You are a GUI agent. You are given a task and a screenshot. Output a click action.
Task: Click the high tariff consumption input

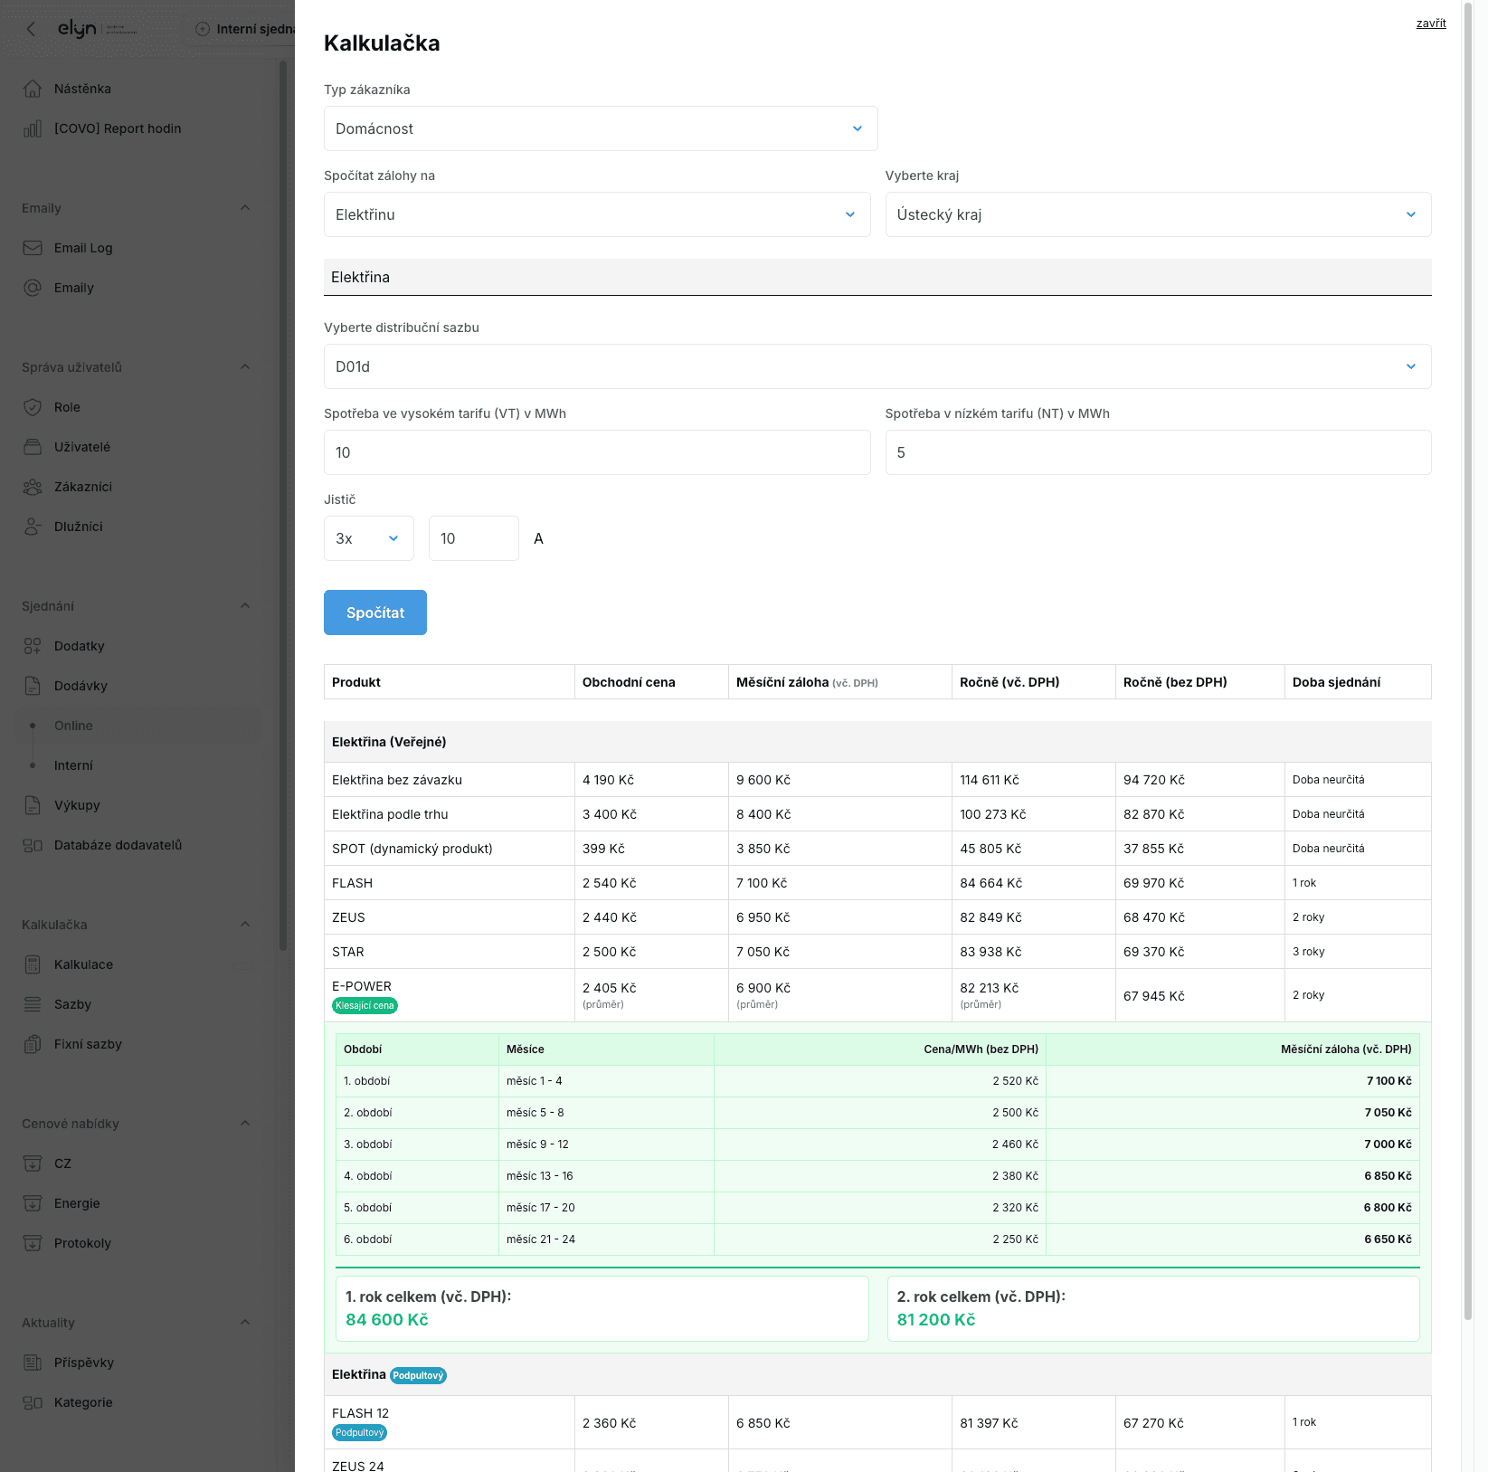(x=596, y=452)
